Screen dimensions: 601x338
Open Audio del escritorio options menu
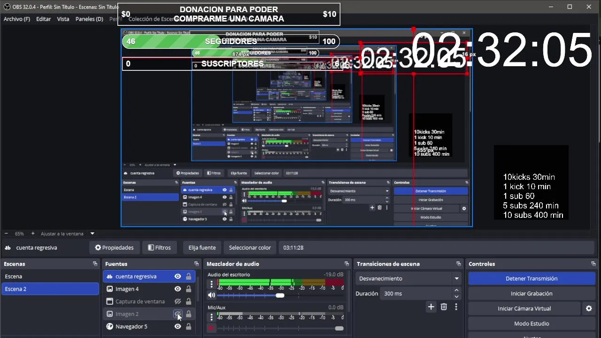click(211, 284)
